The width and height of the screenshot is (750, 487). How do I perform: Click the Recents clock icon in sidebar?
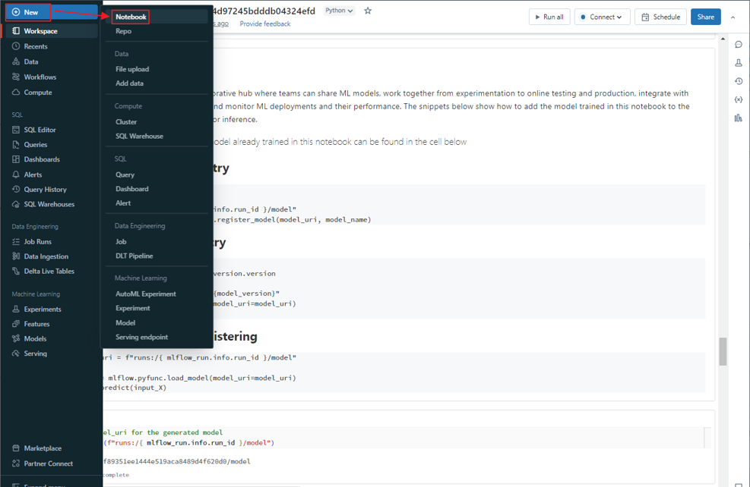click(16, 46)
